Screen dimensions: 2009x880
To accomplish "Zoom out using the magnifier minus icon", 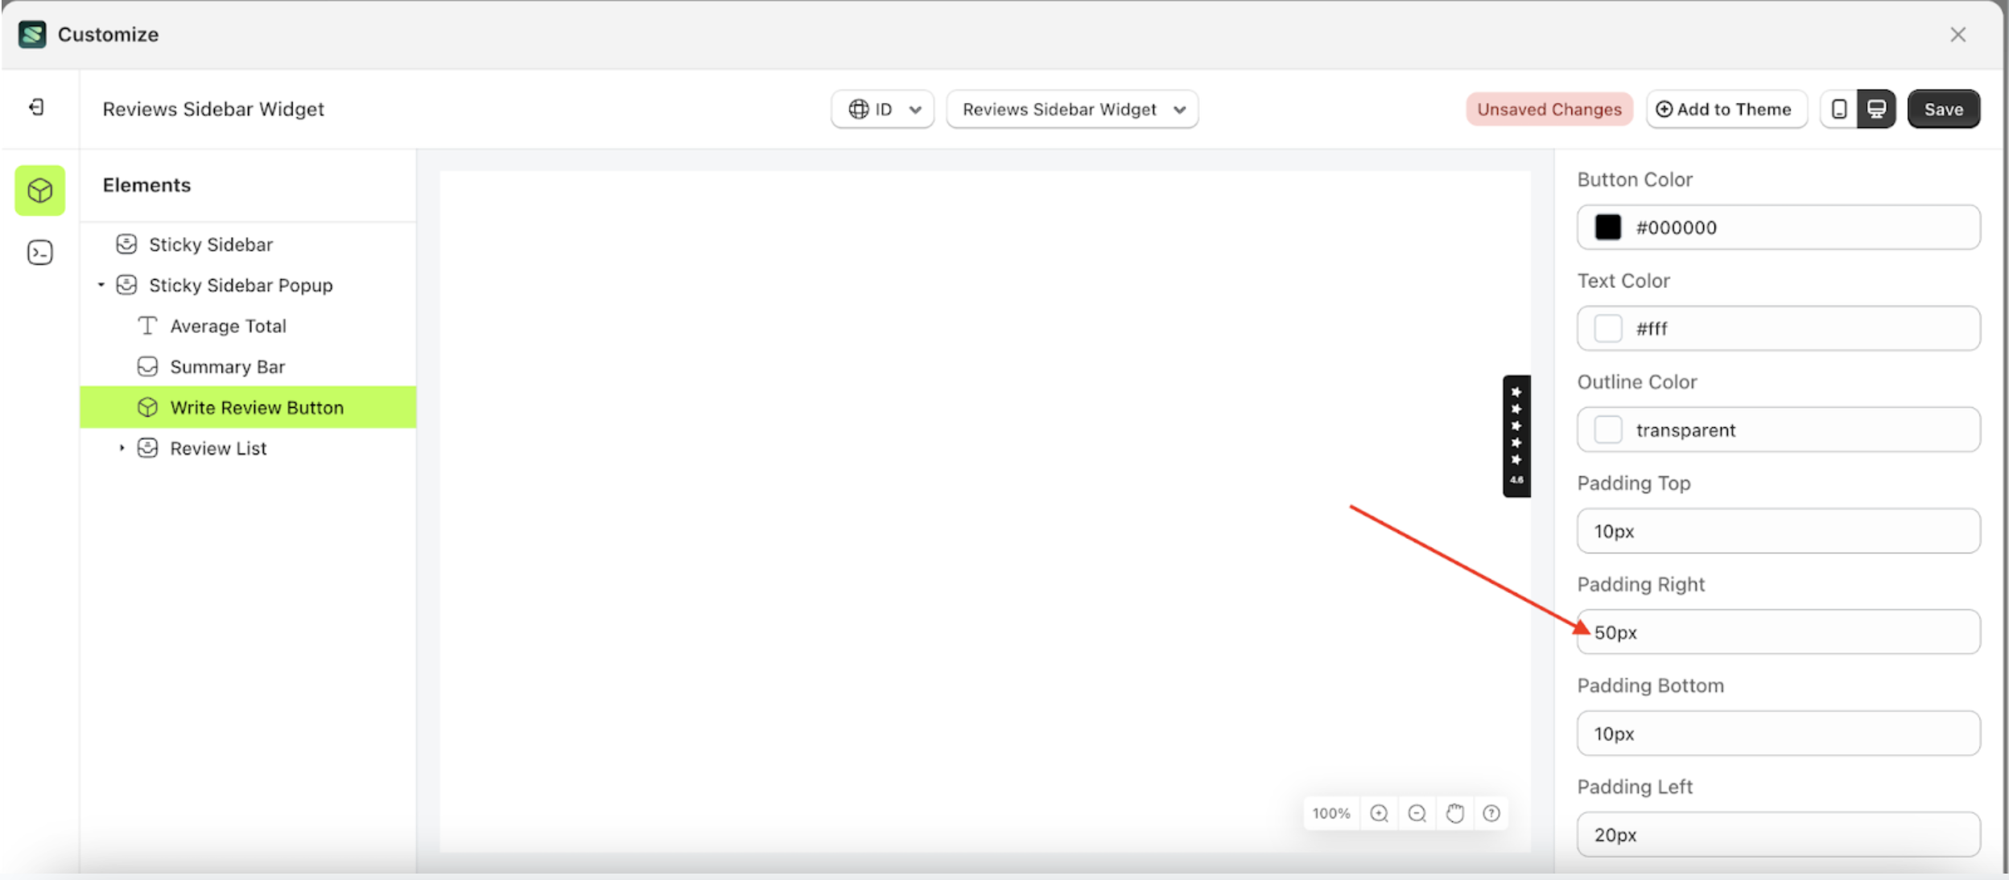I will click(x=1417, y=813).
